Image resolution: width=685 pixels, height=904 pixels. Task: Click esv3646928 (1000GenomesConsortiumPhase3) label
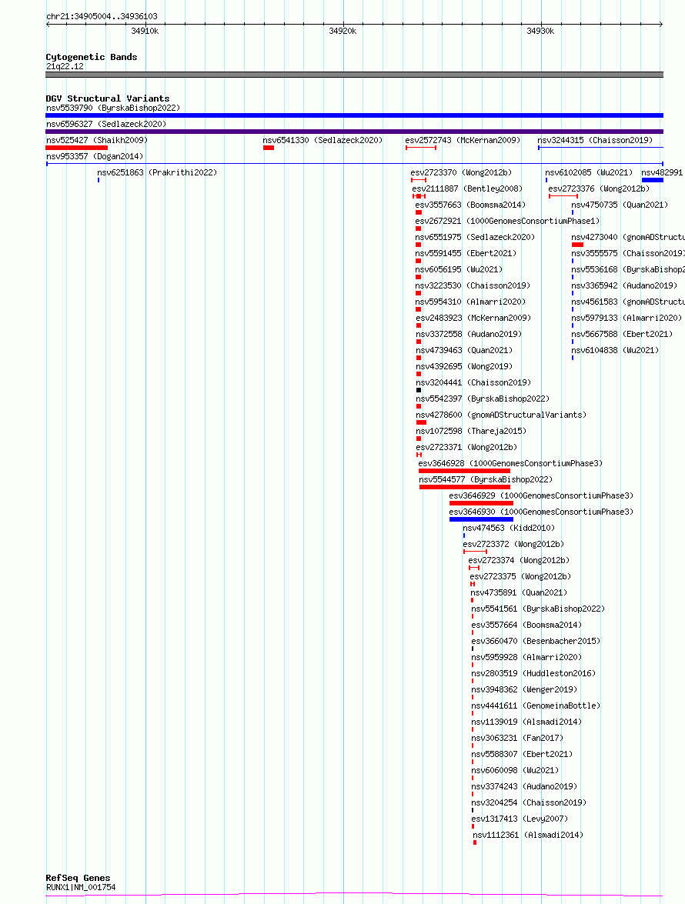coord(510,463)
